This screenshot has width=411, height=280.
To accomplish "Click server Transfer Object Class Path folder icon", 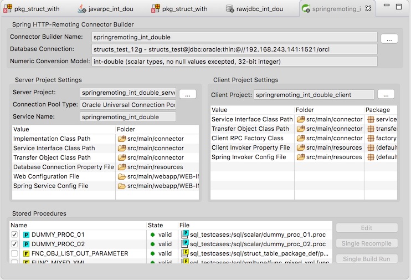I will click(x=122, y=157).
